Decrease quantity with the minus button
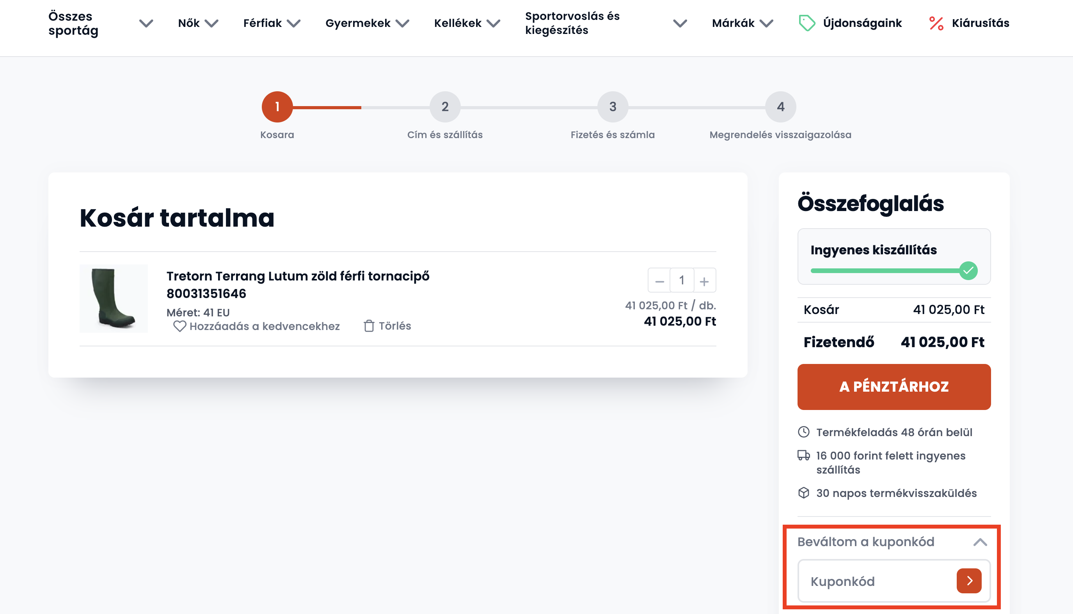1073x614 pixels. click(x=659, y=280)
